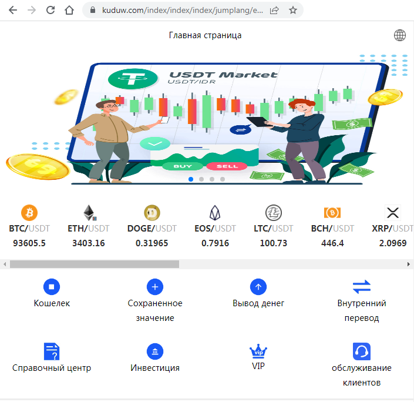Open the browser home page
The width and height of the screenshot is (414, 402).
[x=69, y=10]
